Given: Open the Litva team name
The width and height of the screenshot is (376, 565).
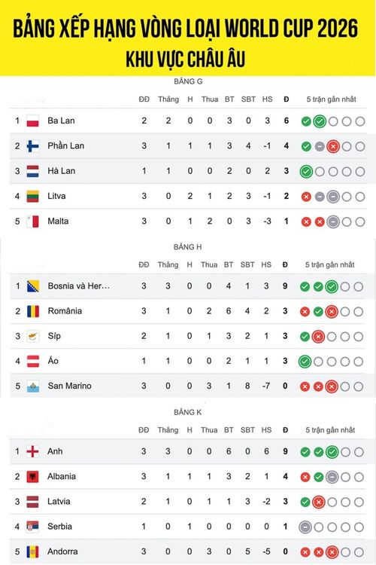Looking at the screenshot, I should (x=56, y=196).
